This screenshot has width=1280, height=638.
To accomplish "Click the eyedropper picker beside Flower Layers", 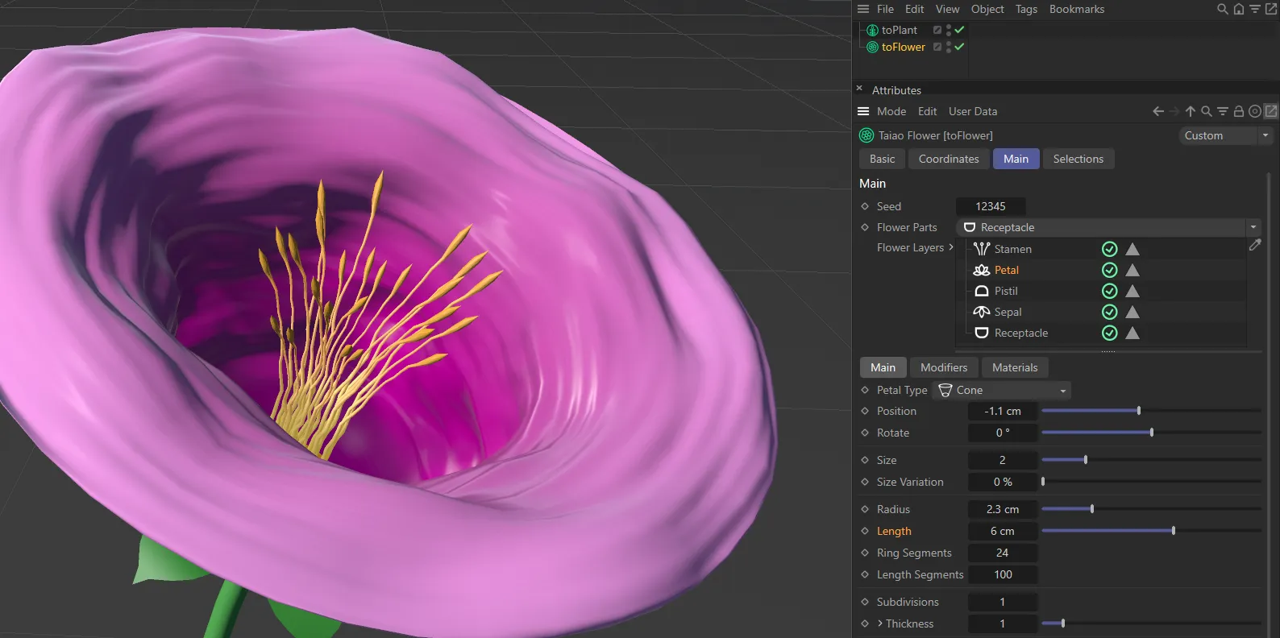I will click(1255, 245).
